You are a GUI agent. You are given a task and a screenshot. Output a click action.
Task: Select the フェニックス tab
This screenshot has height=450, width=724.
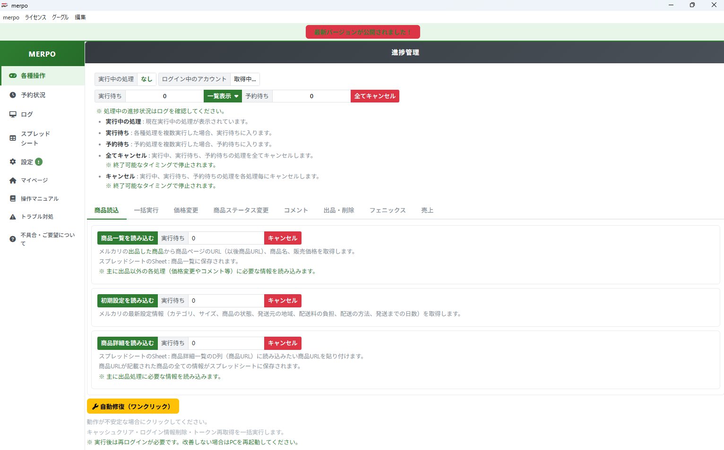(x=388, y=211)
